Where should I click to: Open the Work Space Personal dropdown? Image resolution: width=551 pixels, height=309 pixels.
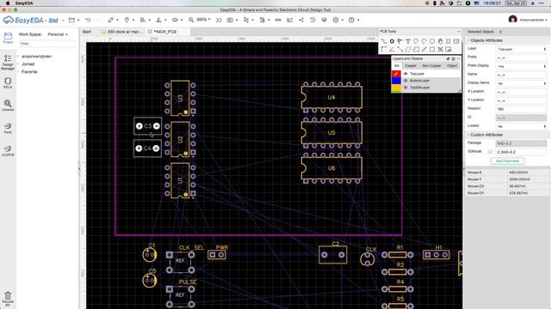58,34
